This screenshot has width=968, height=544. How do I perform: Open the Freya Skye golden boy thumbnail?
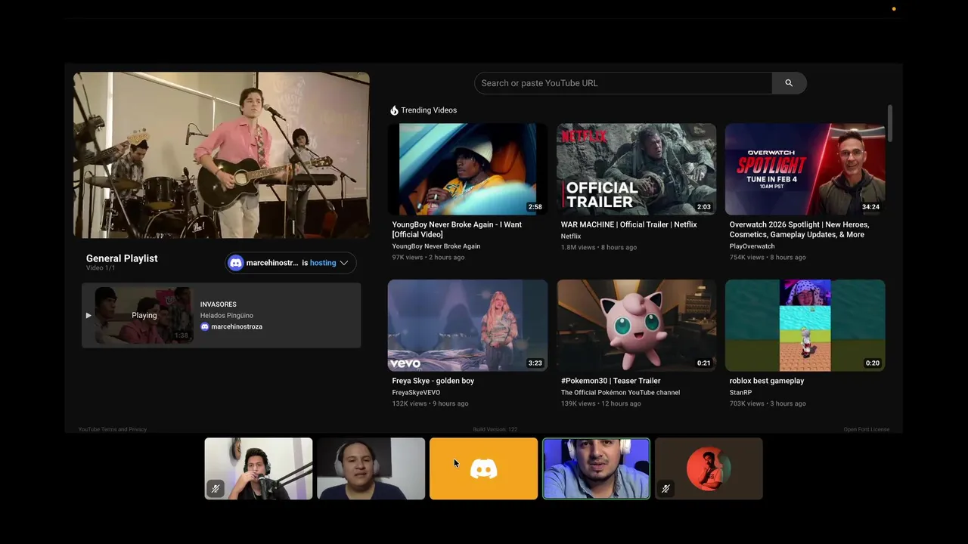(x=467, y=326)
